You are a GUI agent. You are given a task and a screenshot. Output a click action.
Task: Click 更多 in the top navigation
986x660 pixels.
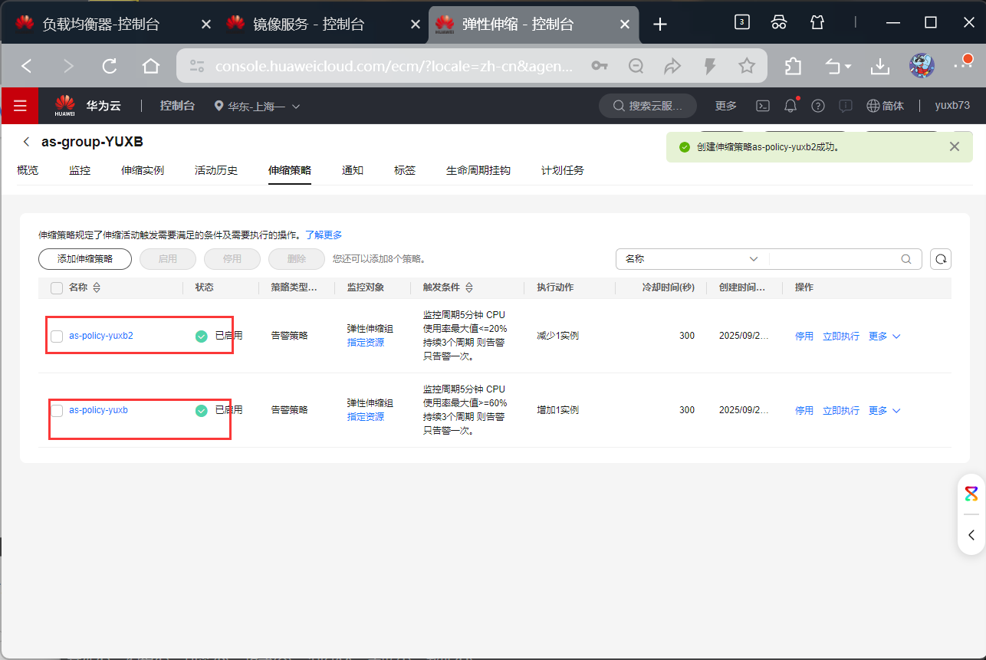tap(726, 106)
